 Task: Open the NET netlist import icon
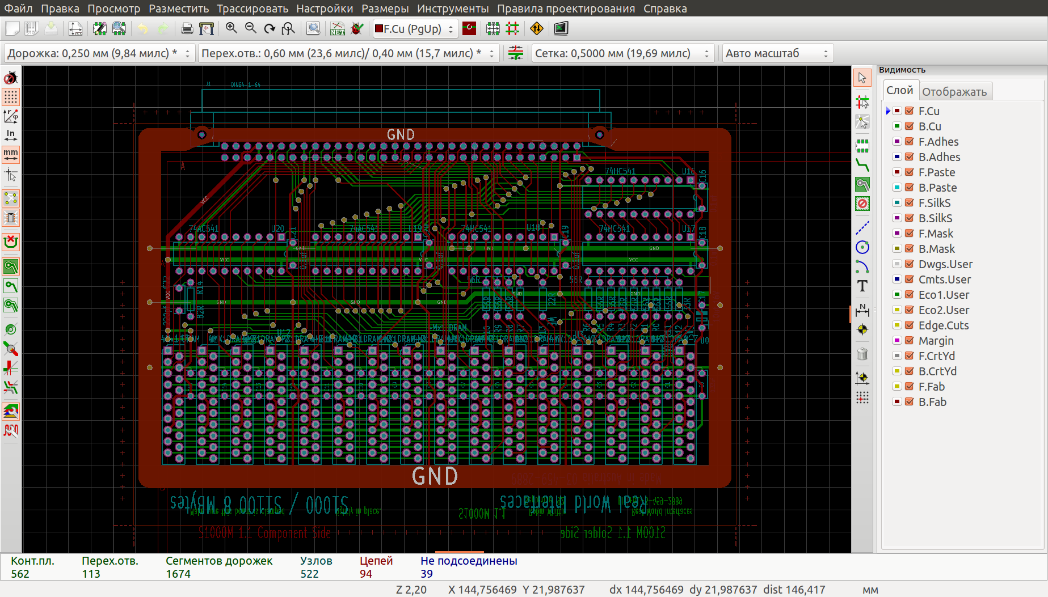tap(337, 28)
